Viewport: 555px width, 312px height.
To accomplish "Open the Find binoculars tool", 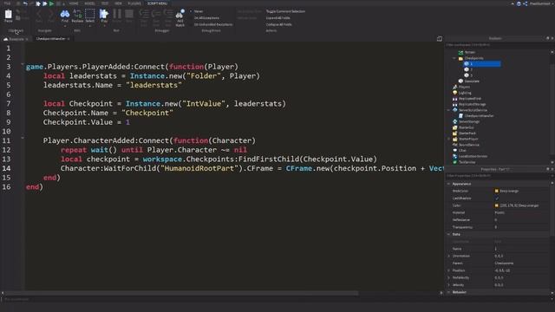I will 65,14.
